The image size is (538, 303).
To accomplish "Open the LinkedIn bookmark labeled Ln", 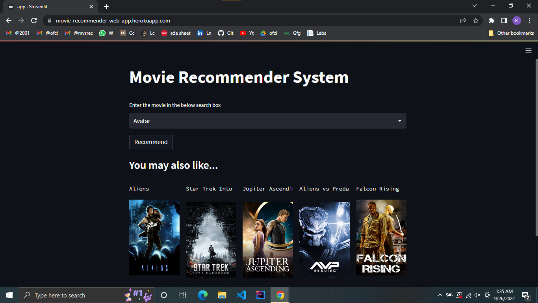I will 204,33.
